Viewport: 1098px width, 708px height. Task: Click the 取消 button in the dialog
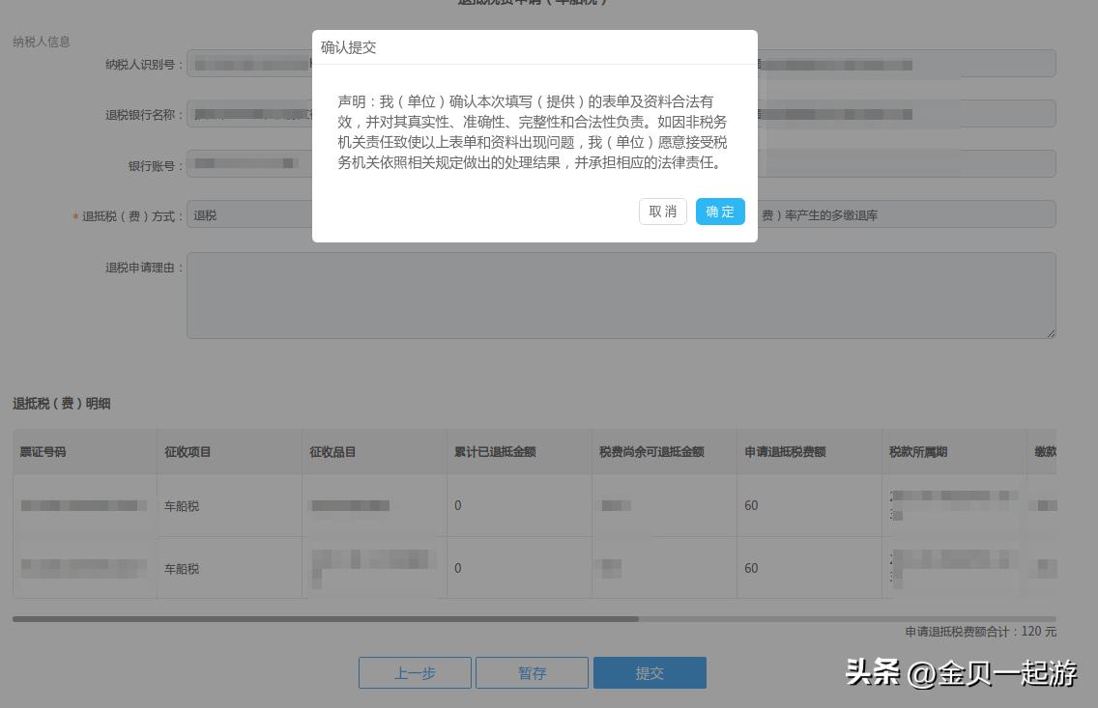662,212
